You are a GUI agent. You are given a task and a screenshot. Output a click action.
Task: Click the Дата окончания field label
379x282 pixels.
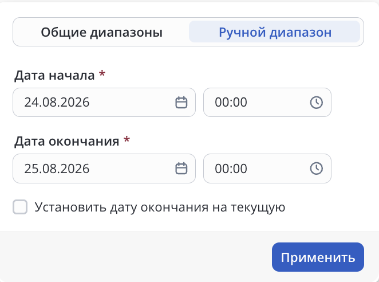coord(67,142)
